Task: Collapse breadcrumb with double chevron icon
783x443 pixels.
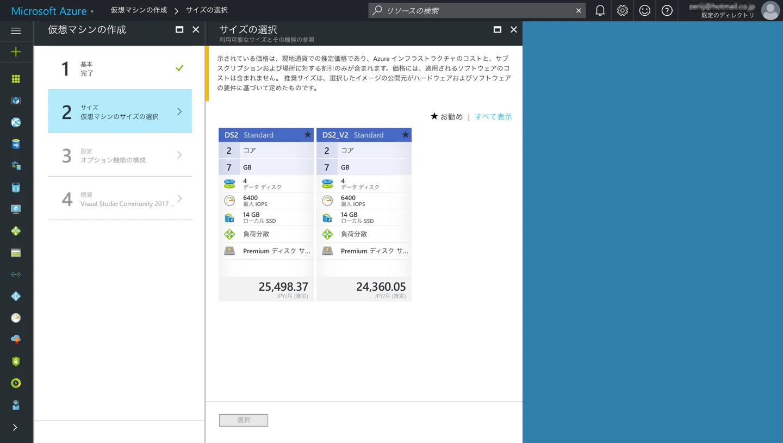Action: tap(92, 11)
